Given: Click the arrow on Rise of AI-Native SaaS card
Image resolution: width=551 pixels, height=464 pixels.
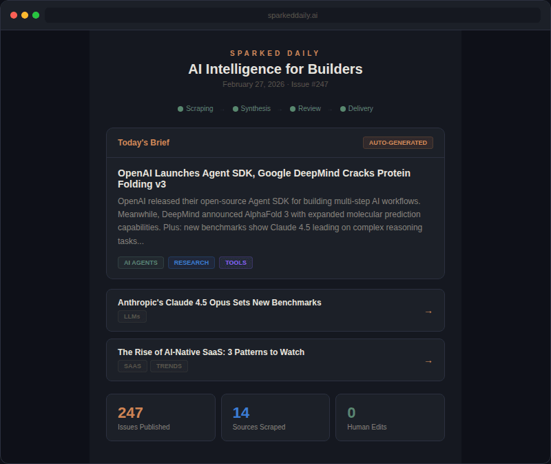Looking at the screenshot, I should (428, 362).
